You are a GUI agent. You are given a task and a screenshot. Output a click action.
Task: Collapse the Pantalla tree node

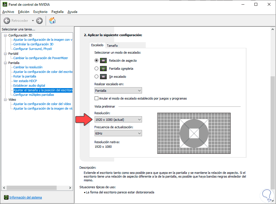click(x=5, y=63)
